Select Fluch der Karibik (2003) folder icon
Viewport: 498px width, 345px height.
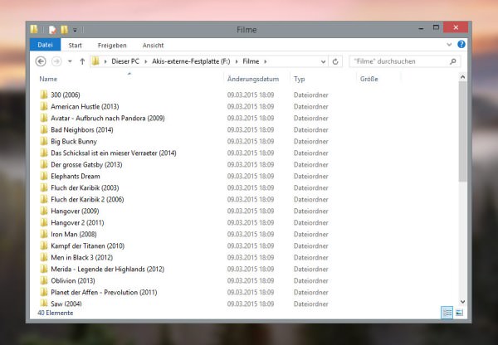tap(44, 187)
